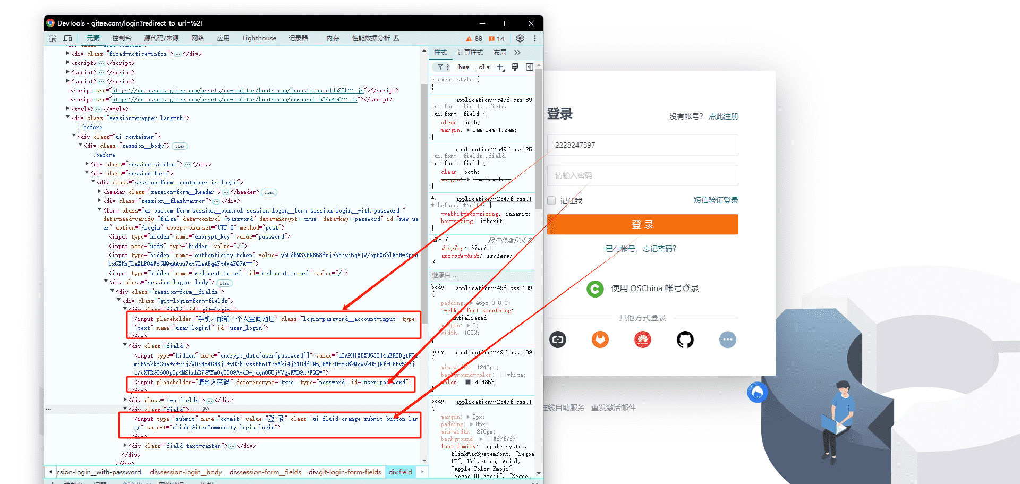Click 短信验证登录 SMS login link
Image resolution: width=1020 pixels, height=484 pixels.
(x=716, y=200)
